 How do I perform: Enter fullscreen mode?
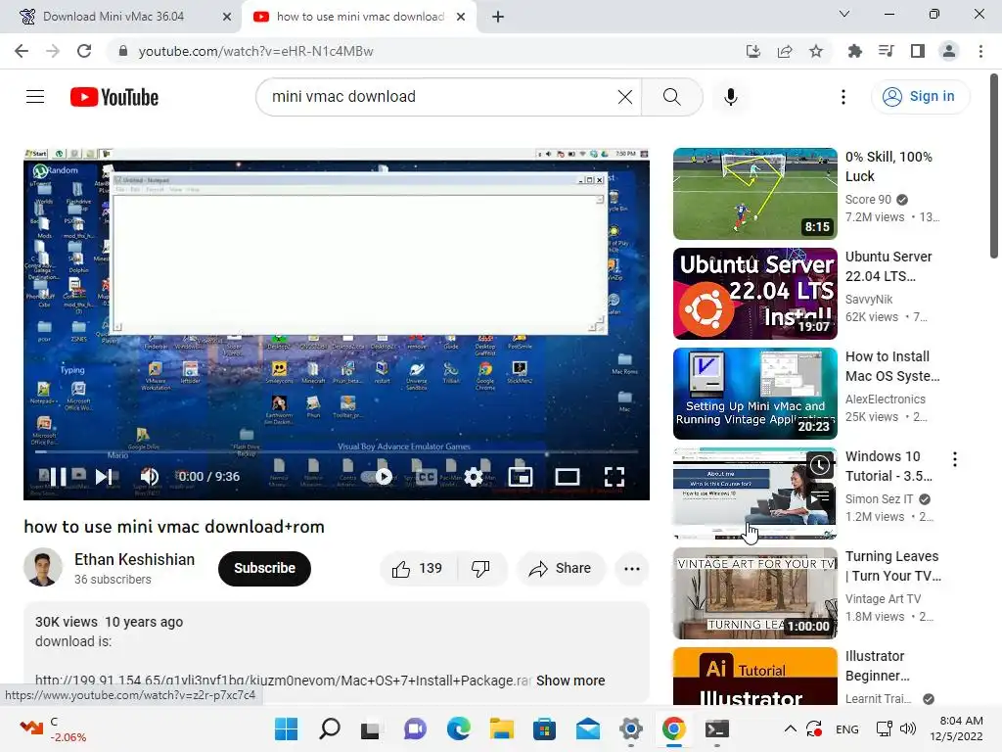[615, 477]
